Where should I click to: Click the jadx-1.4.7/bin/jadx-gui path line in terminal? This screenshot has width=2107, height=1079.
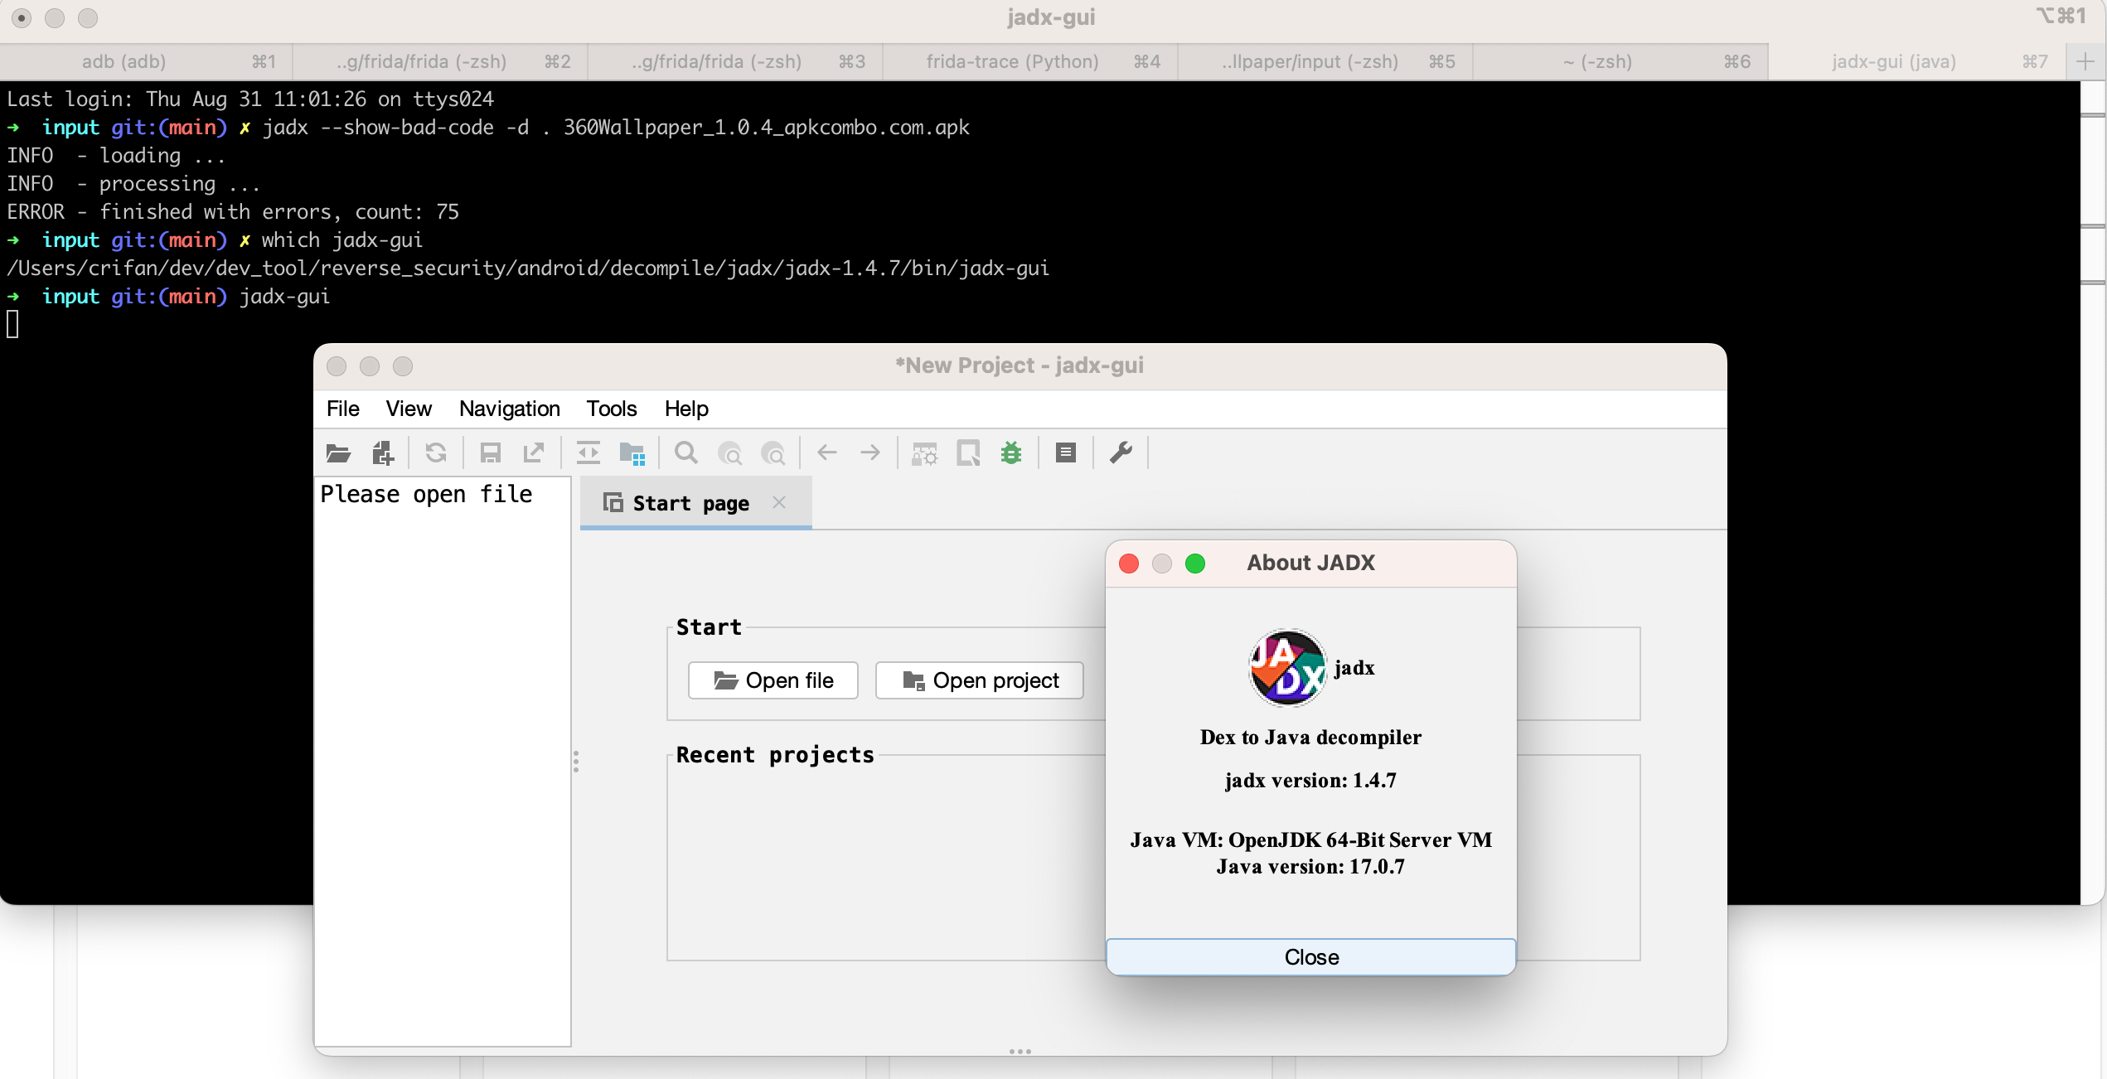coord(528,269)
